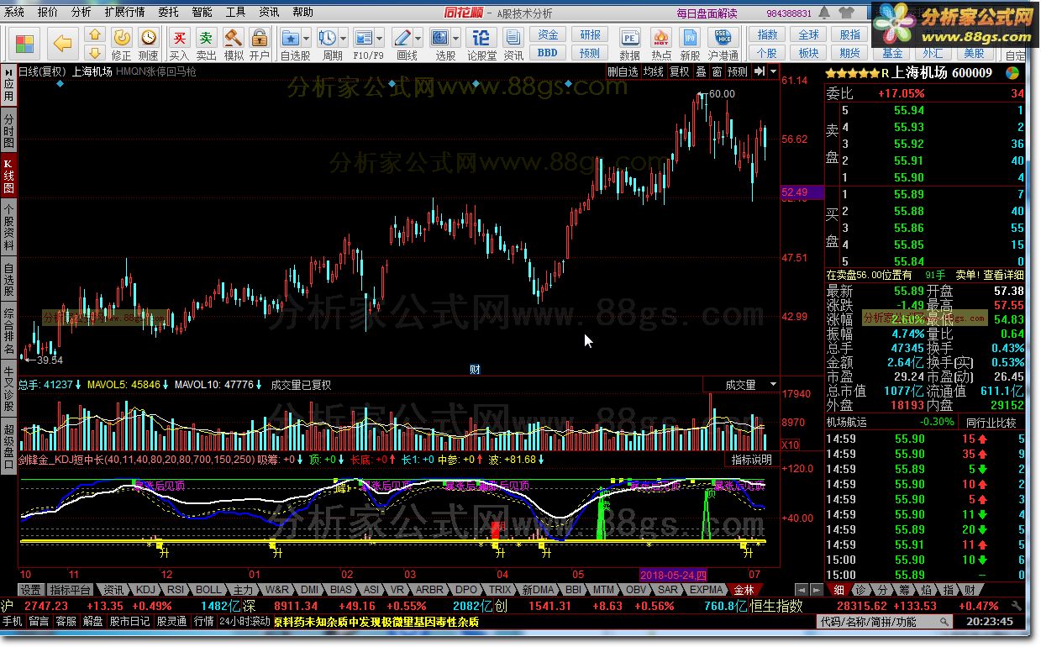Open the 论股堂 forum icon
The width and height of the screenshot is (1041, 647).
click(481, 44)
